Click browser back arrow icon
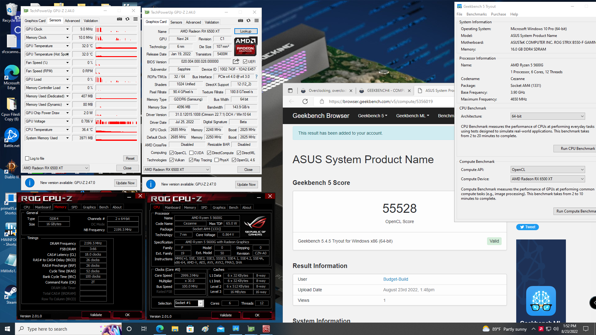The image size is (596, 335). (291, 101)
